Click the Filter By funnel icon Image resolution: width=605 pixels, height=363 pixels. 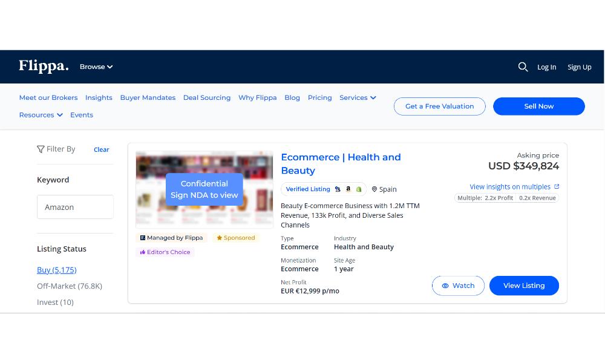pos(41,149)
